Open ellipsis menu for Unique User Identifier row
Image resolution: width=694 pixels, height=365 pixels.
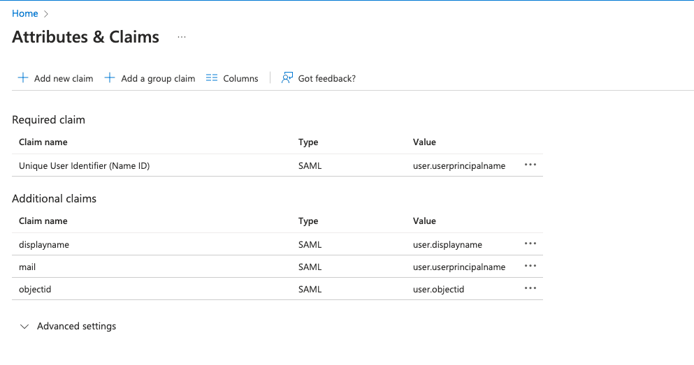(x=530, y=165)
